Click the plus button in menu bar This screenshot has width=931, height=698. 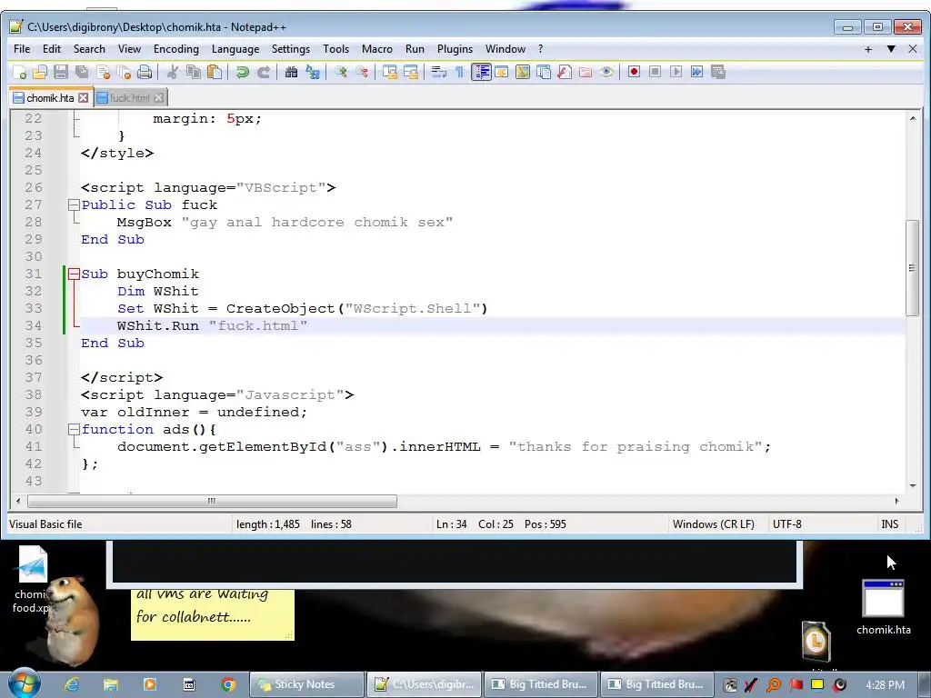coord(868,49)
